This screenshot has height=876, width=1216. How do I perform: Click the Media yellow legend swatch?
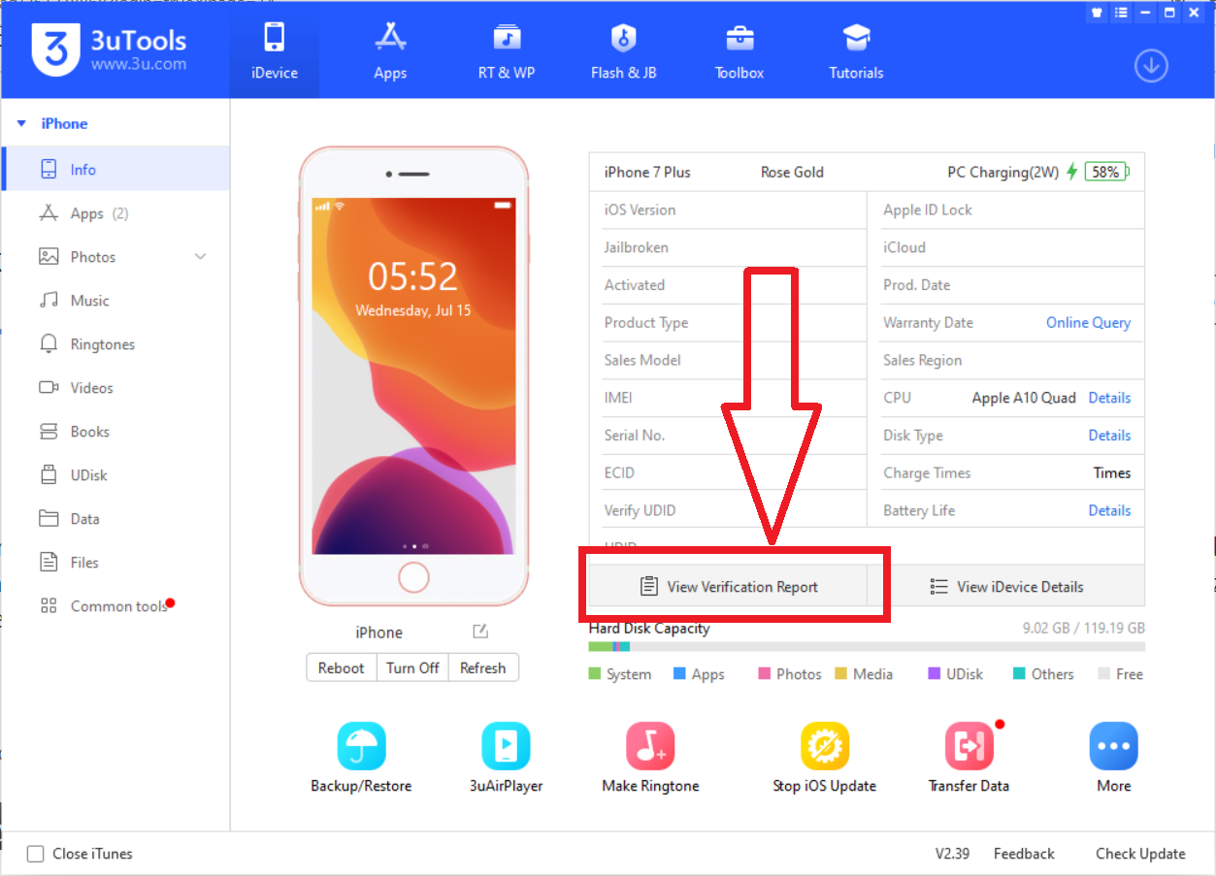tap(841, 673)
